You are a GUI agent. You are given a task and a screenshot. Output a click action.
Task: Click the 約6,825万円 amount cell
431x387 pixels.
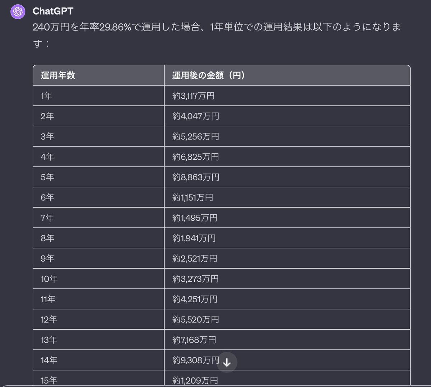(195, 157)
